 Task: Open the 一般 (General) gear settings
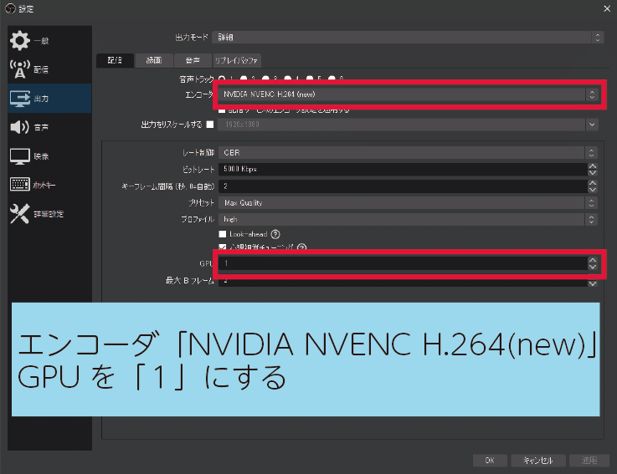pos(20,40)
